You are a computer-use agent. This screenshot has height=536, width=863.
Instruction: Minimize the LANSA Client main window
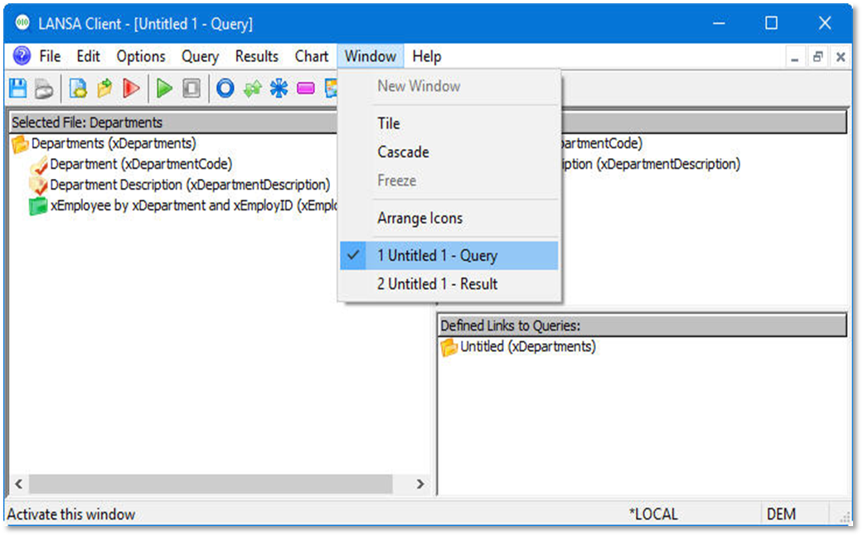pyautogui.click(x=719, y=23)
